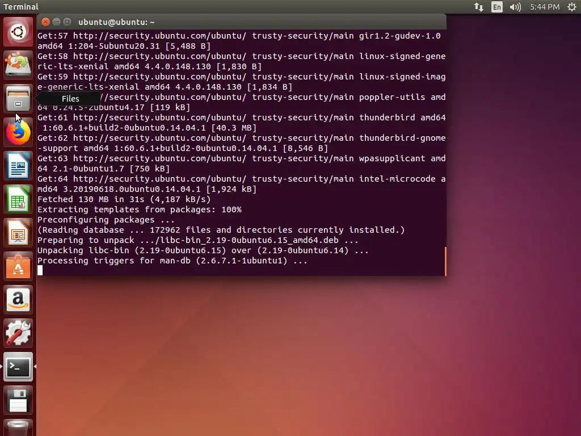
Task: Launch the Ubuntu installer from the dock
Action: tap(18, 65)
